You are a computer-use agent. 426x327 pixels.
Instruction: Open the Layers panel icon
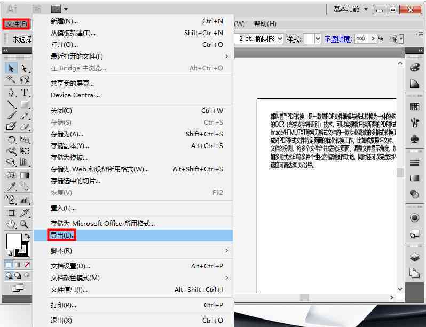click(414, 257)
